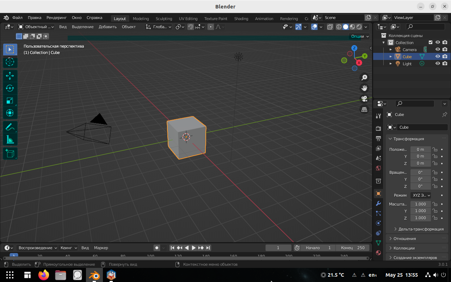Toggle lock on Location X
451x282 pixels.
click(435, 149)
